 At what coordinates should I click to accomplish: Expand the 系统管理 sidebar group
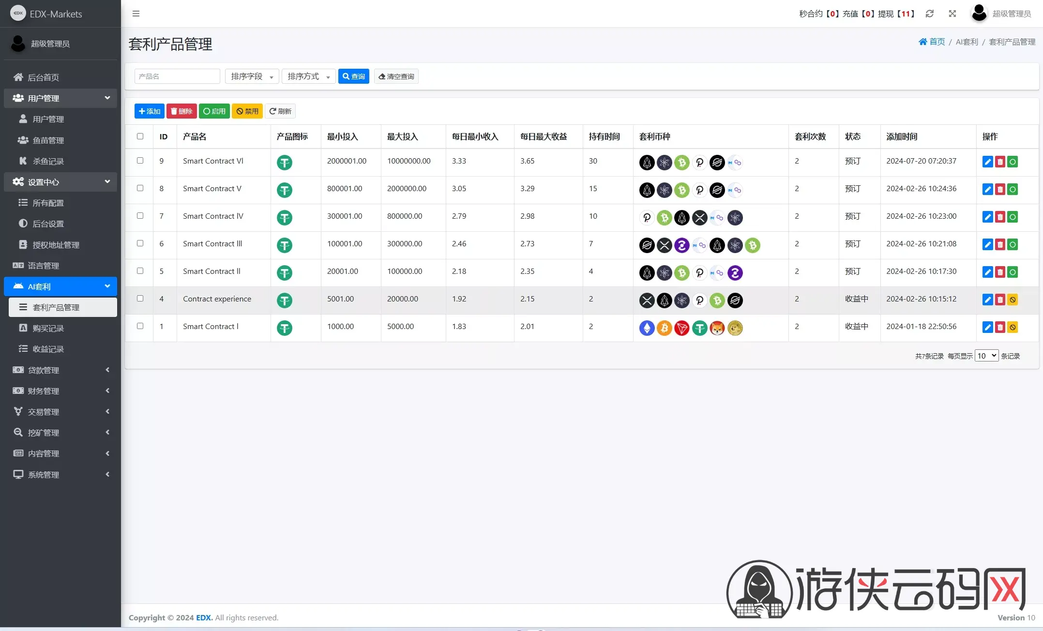(x=60, y=475)
